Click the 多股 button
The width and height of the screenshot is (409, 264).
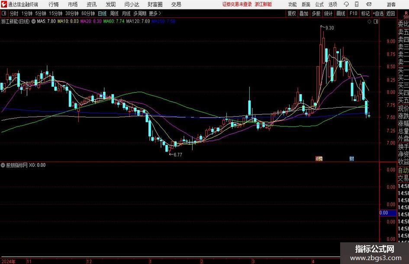coord(316,13)
